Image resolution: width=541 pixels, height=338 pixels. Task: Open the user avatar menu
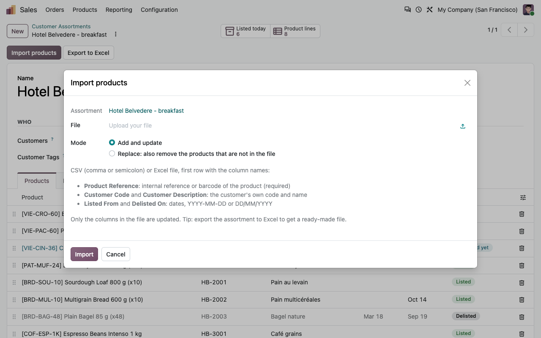pos(528,10)
